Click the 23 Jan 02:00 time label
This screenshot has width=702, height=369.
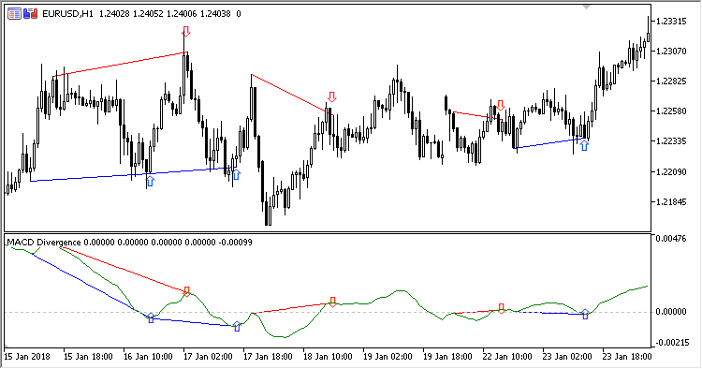[x=567, y=357]
